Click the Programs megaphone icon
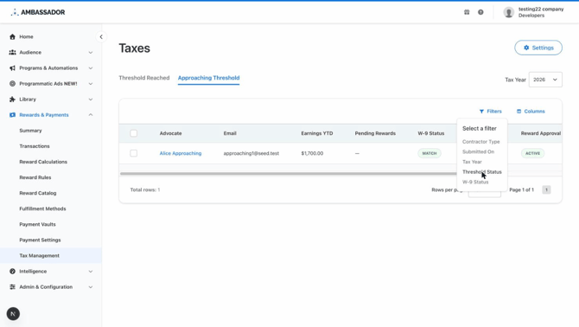This screenshot has width=579, height=327. click(x=13, y=68)
